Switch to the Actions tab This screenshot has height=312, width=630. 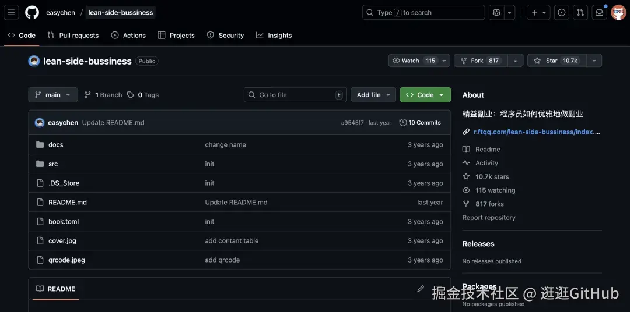pyautogui.click(x=128, y=36)
